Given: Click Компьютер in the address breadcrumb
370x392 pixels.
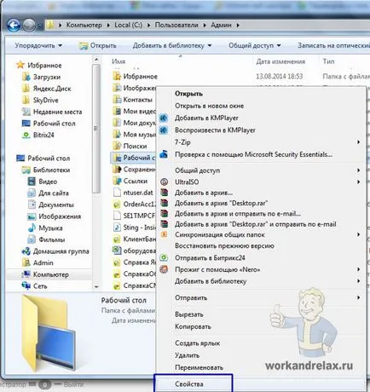Looking at the screenshot, I should point(84,25).
